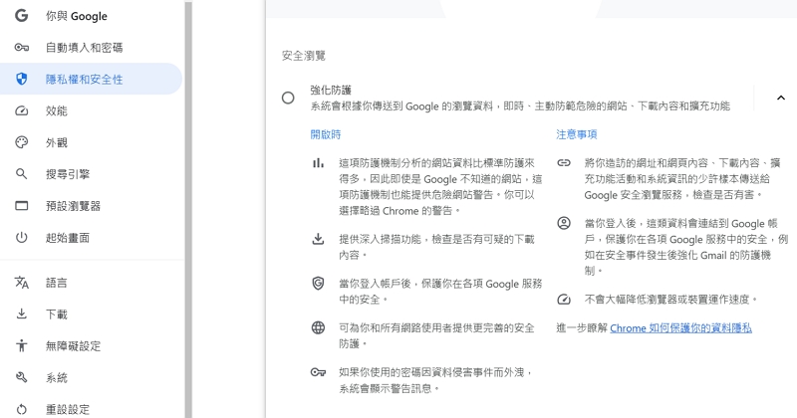Click the download icon next to 提供深入掃描功能
The height and width of the screenshot is (418, 797).
318,239
